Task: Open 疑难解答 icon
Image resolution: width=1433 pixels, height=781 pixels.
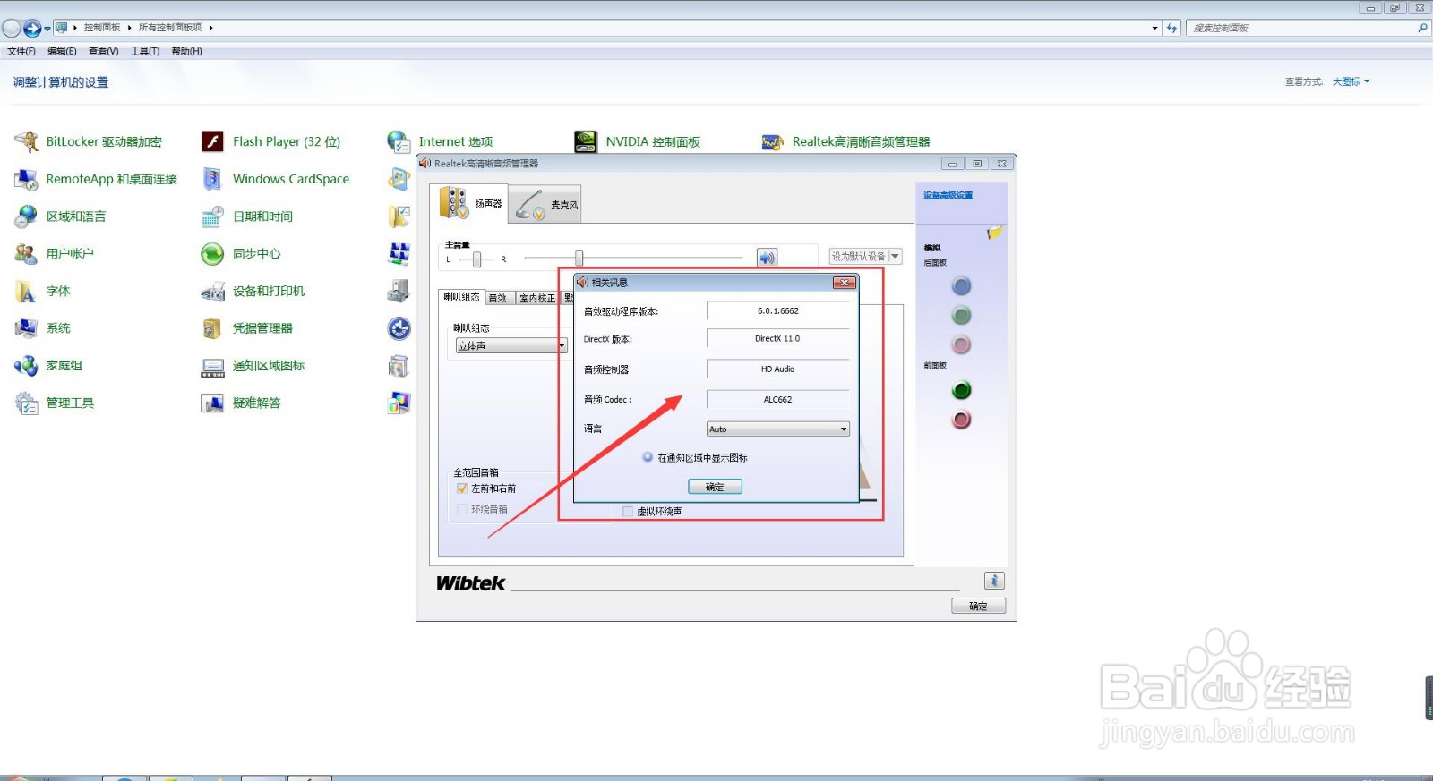Action: tap(212, 403)
